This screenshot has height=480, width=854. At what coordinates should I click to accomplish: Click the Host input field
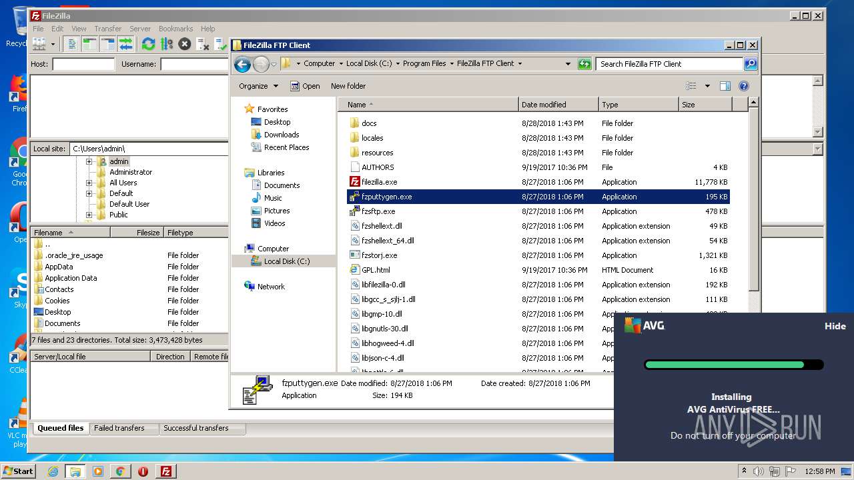coord(83,64)
